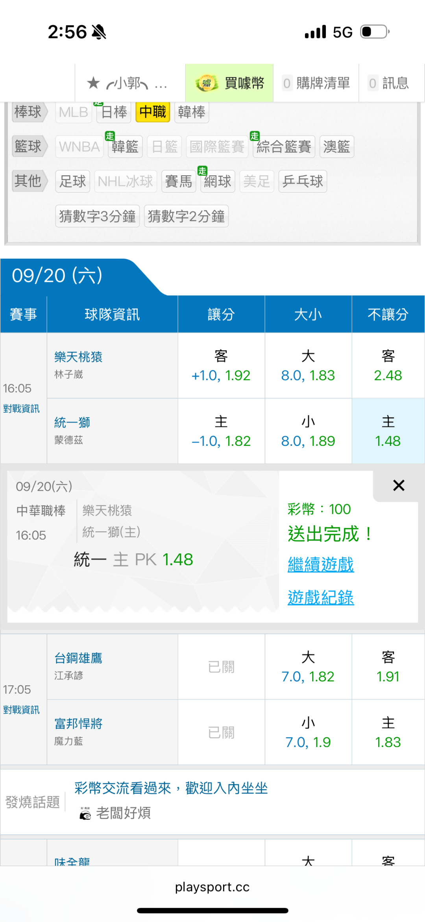425x922 pixels.
Task: Pick home spread -1.0, 1.82
Action: tap(221, 431)
